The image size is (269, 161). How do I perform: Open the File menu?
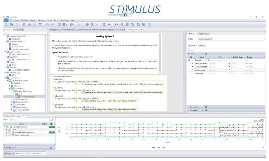6,20
